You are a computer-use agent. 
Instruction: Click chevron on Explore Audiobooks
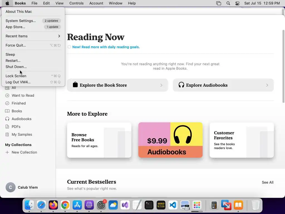[267, 85]
